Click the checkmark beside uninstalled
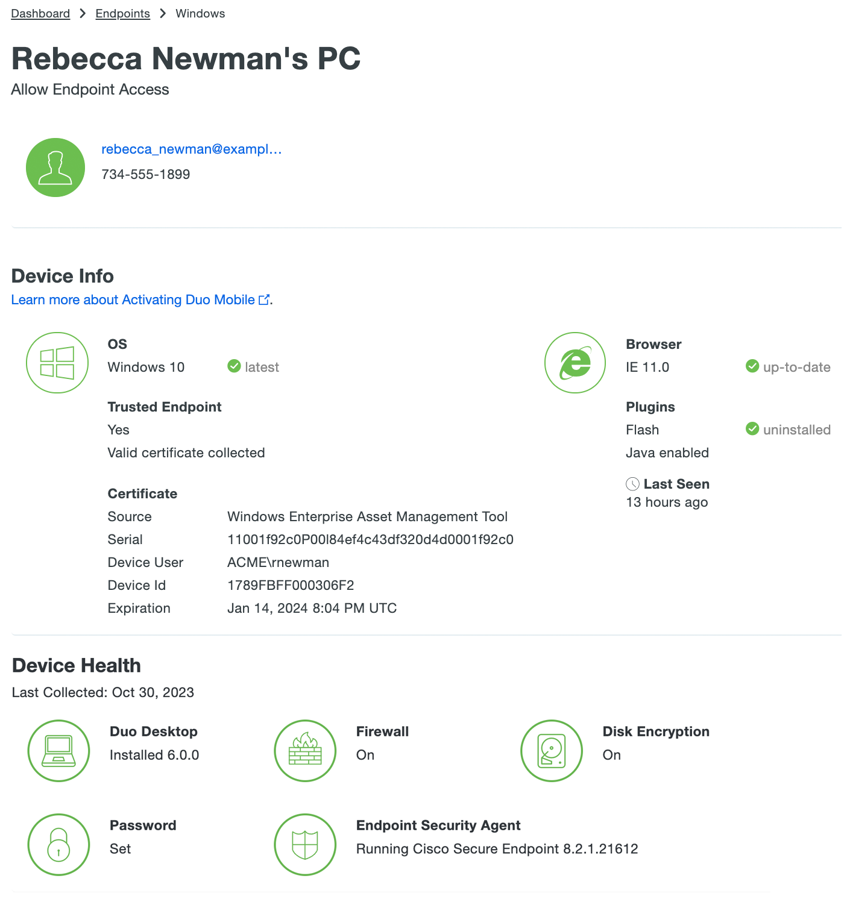This screenshot has height=902, width=844. click(752, 428)
